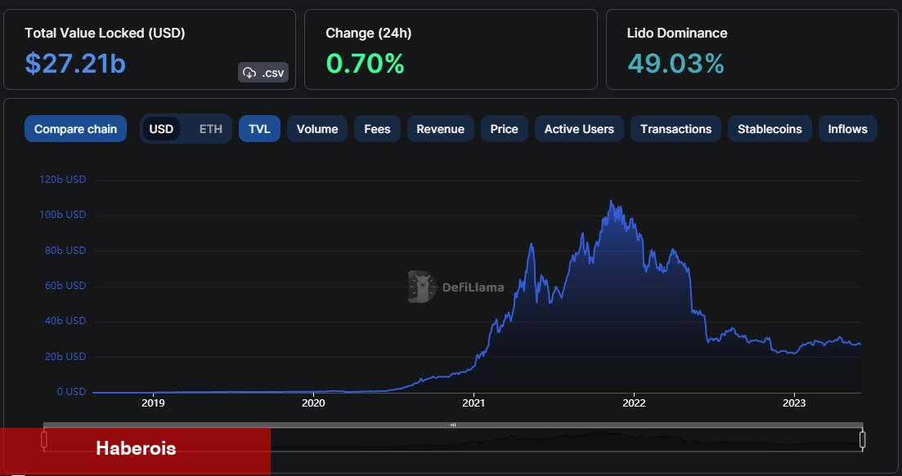Click the right handle of the range slider

pos(862,440)
